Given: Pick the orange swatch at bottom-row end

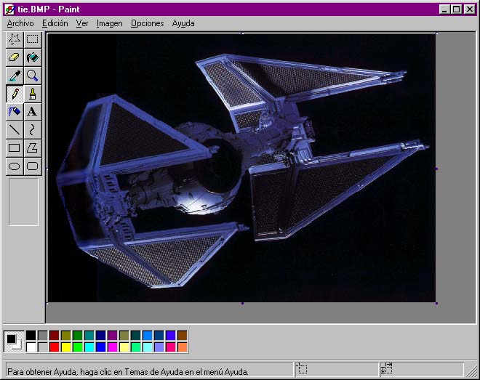Looking at the screenshot, I should pos(182,347).
